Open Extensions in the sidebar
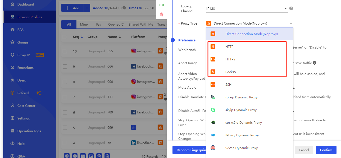The image size is (341, 158). pyautogui.click(x=25, y=68)
